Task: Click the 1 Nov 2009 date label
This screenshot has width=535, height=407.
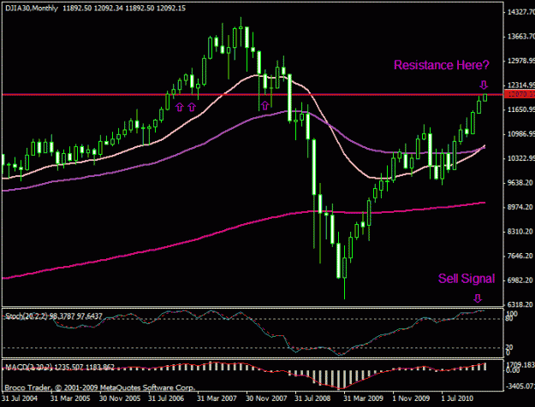Action: click(x=411, y=398)
